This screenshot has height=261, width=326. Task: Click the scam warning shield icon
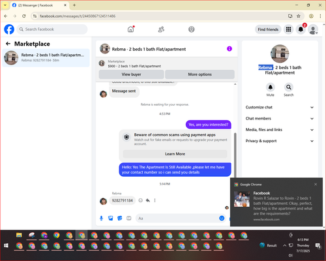(x=126, y=137)
